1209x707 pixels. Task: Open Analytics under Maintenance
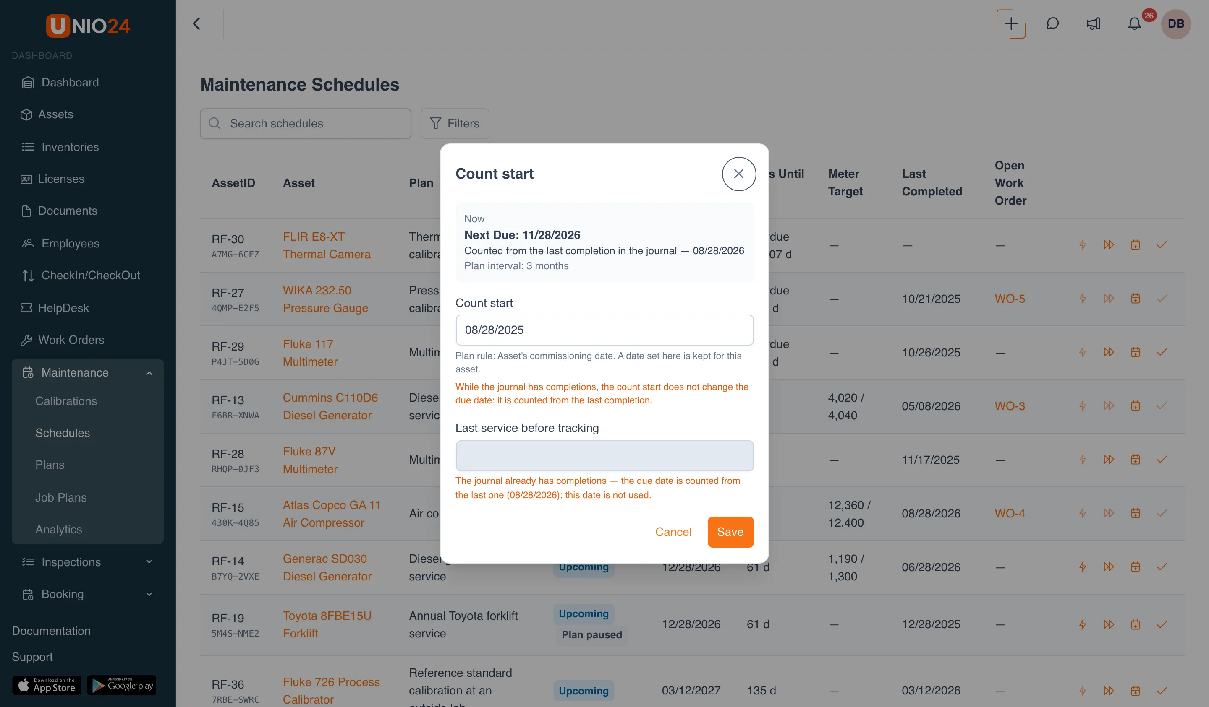[x=58, y=530]
